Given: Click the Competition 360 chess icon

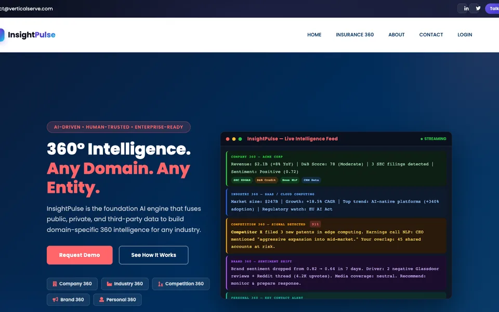Looking at the screenshot, I should [161, 284].
